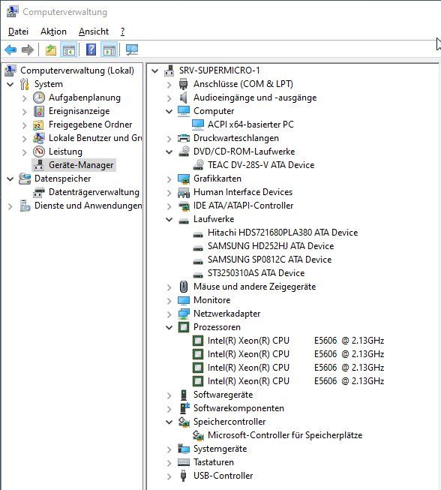441x490 pixels.
Task: Select Hitachi HDS721680PLA380 ATA Device
Action: (x=283, y=233)
